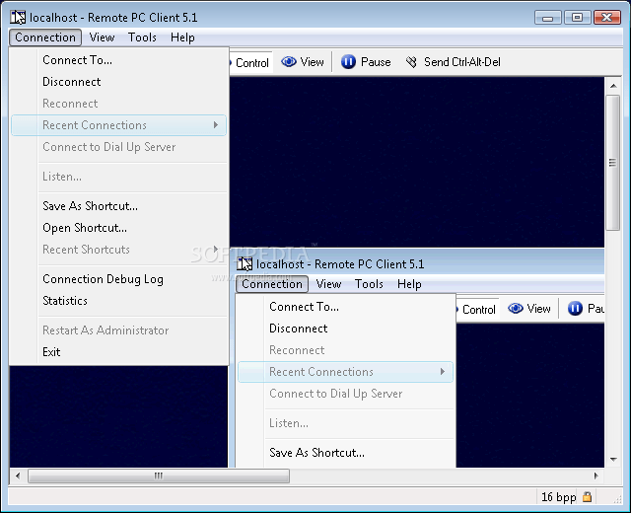Choose Disconnect in nested window menu

[x=346, y=329]
